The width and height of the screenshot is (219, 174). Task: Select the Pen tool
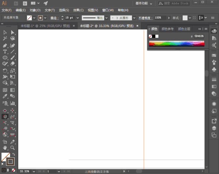coord(5,45)
